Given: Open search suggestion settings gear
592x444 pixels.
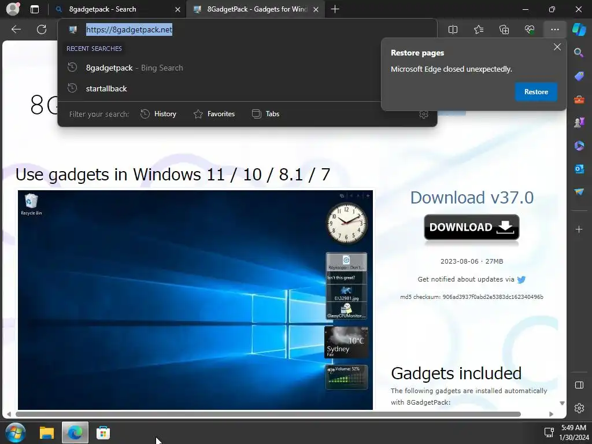Looking at the screenshot, I should coord(424,114).
